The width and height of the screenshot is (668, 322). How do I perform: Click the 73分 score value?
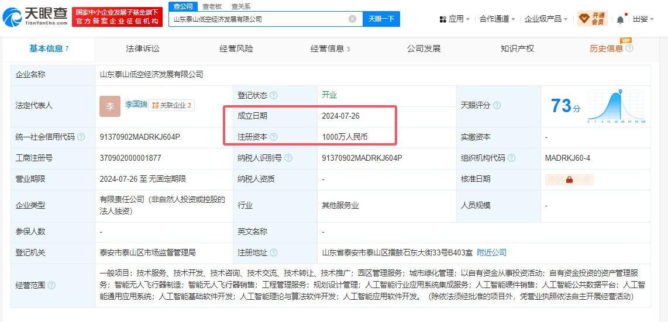[x=566, y=106]
